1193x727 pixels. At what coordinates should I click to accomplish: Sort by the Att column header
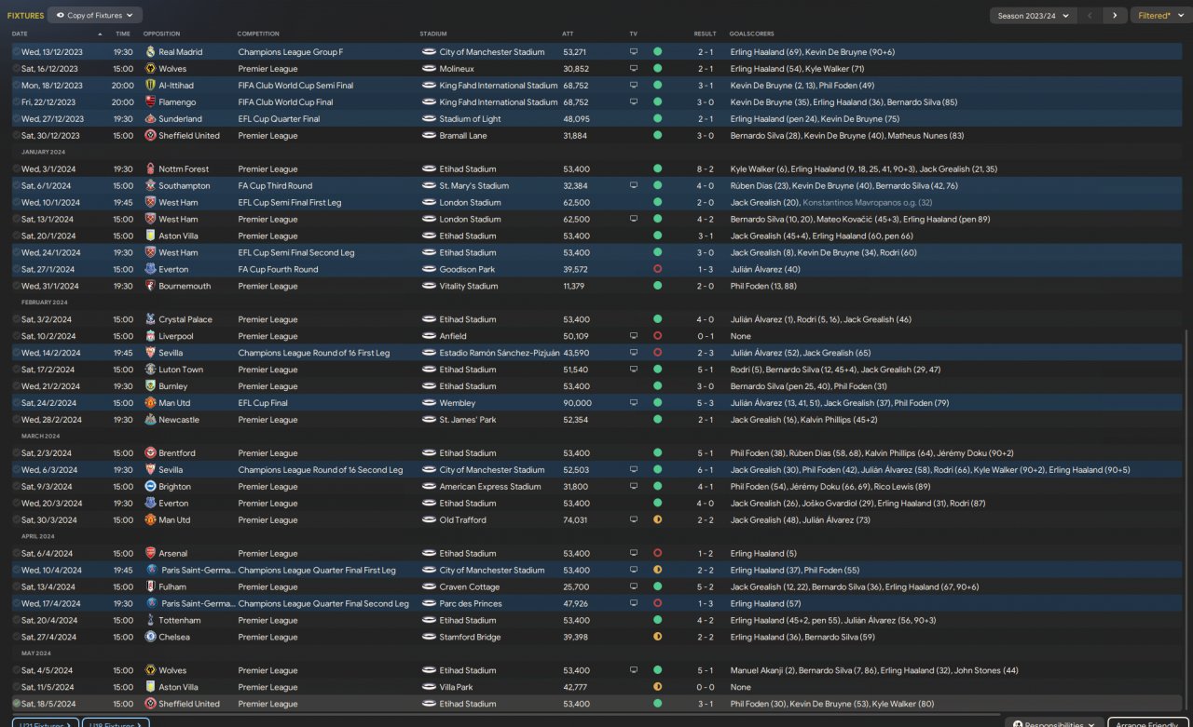tap(568, 34)
